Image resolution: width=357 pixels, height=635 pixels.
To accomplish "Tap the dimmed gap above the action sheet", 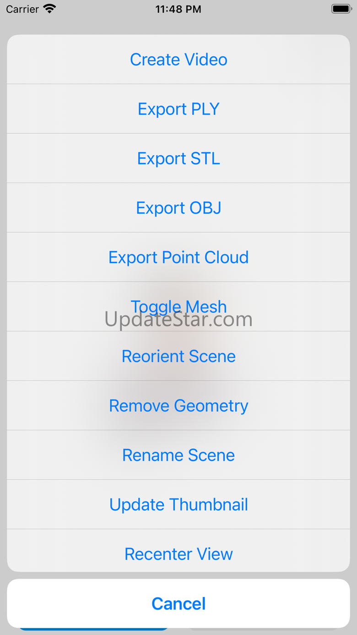I will click(178, 26).
